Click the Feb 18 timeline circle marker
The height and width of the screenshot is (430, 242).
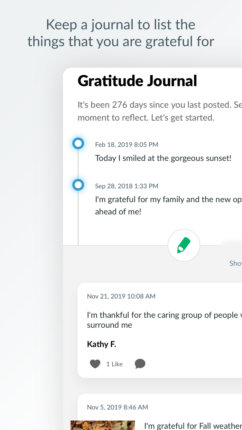[78, 143]
